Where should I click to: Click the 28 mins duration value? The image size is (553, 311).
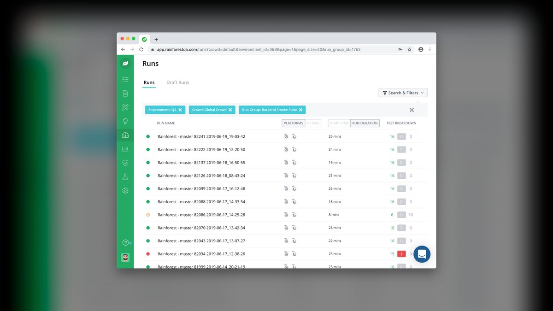tap(335, 228)
